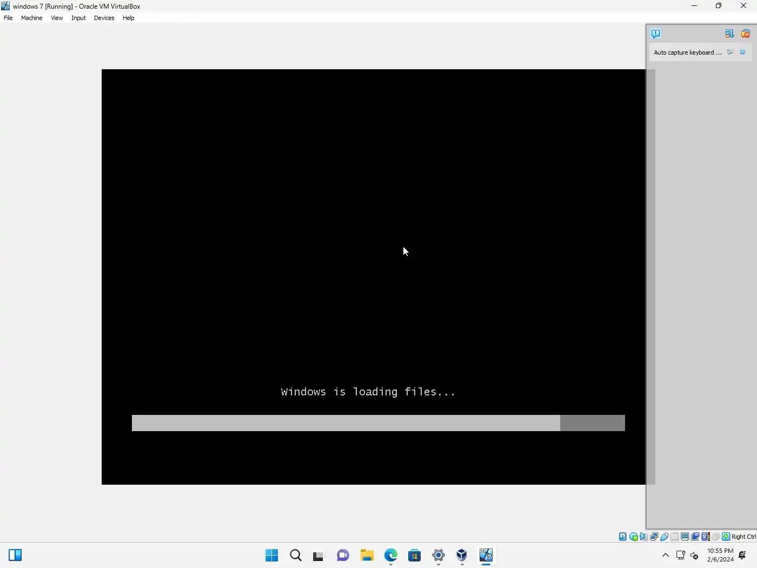Delete all notifications with the red X icon

point(746,34)
